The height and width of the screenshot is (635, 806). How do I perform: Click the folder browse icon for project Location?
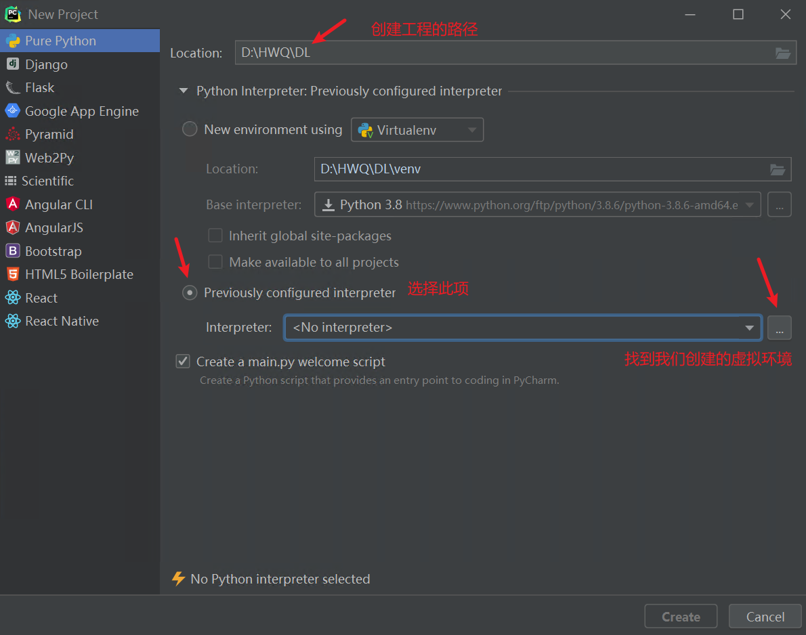click(782, 53)
